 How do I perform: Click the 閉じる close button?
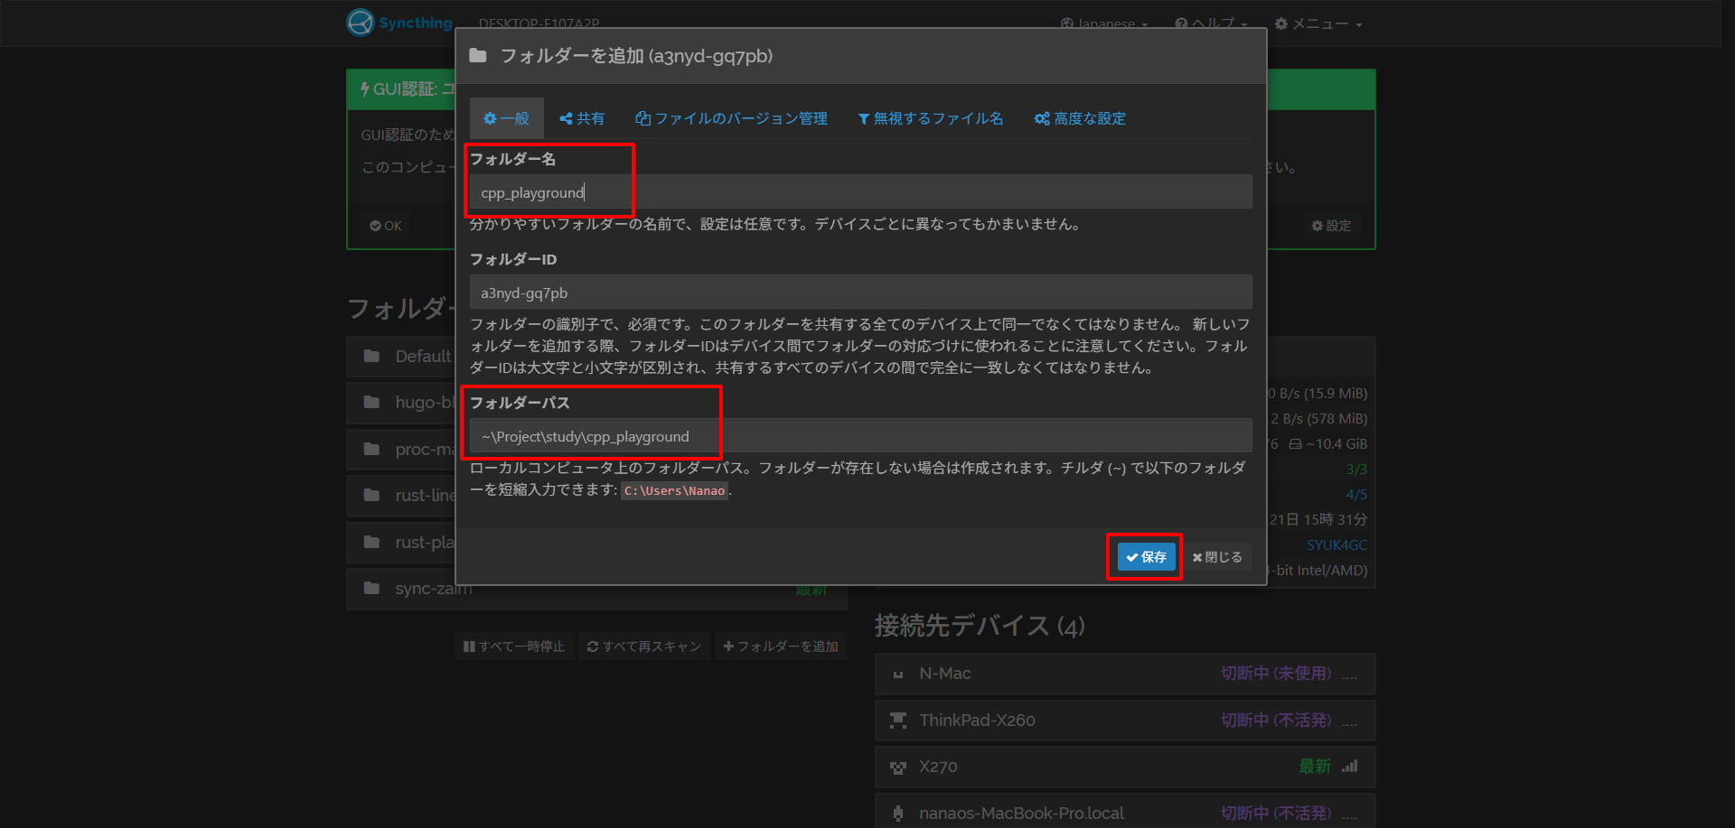[1217, 557]
